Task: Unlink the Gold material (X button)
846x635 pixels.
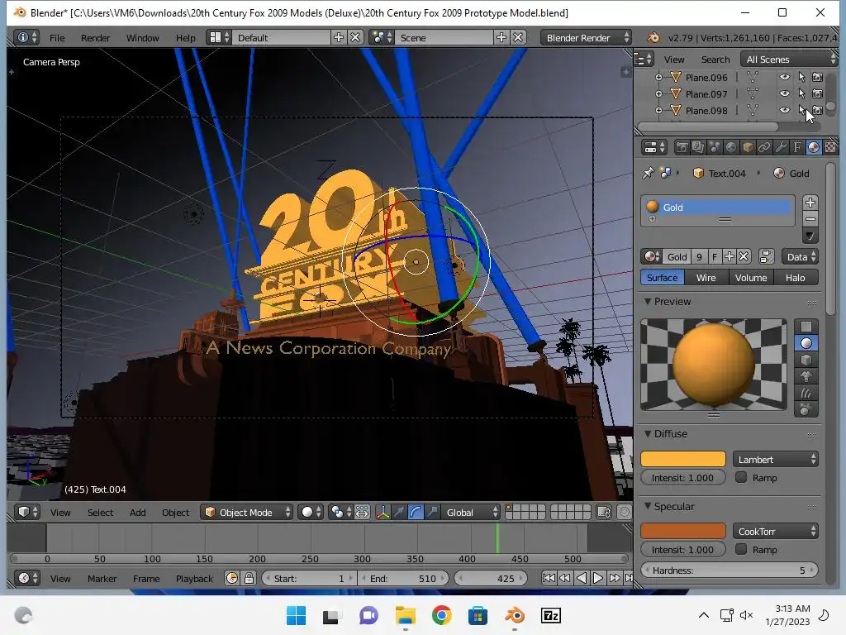Action: click(x=744, y=257)
